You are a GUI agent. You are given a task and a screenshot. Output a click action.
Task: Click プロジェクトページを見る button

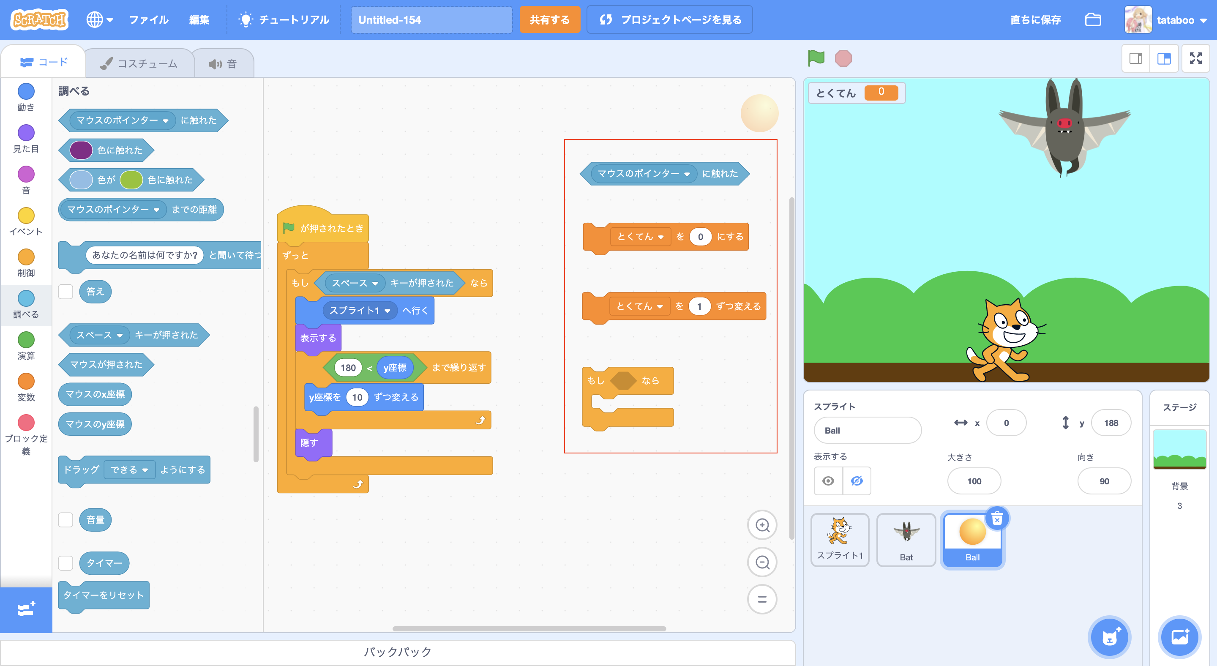pos(669,20)
